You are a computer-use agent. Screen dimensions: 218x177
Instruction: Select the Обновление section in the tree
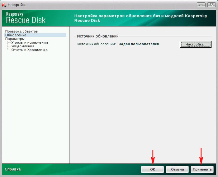[35, 35]
